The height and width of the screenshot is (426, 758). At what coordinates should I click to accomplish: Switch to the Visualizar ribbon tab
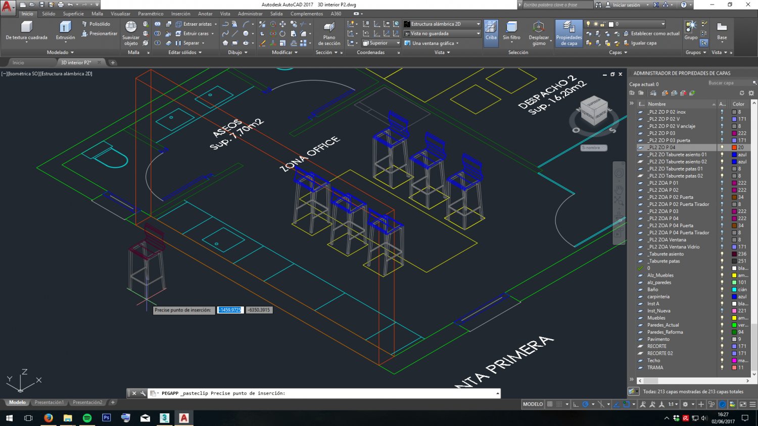click(120, 14)
